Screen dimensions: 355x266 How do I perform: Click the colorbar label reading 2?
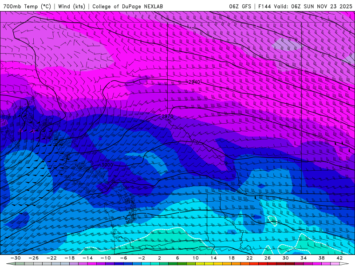pos(160,258)
